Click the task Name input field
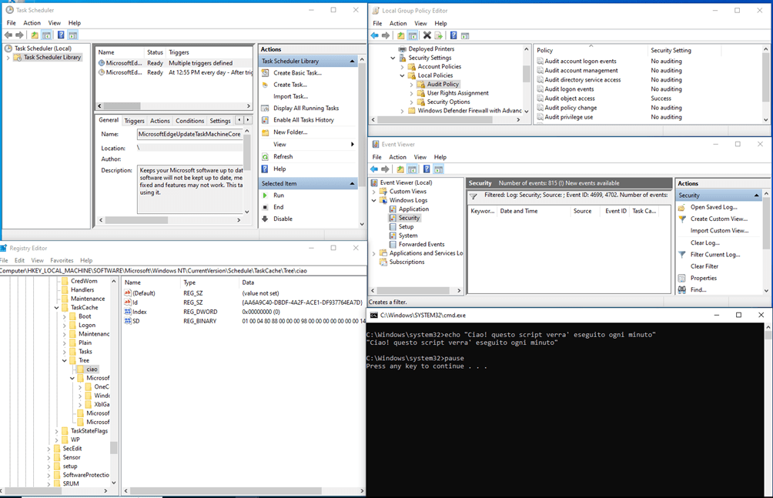Viewport: 773px width, 498px height. pos(189,135)
